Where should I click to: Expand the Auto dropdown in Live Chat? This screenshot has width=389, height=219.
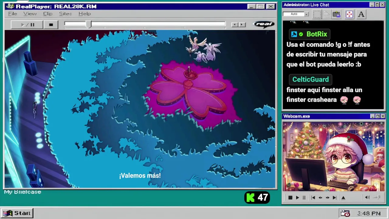click(x=306, y=14)
